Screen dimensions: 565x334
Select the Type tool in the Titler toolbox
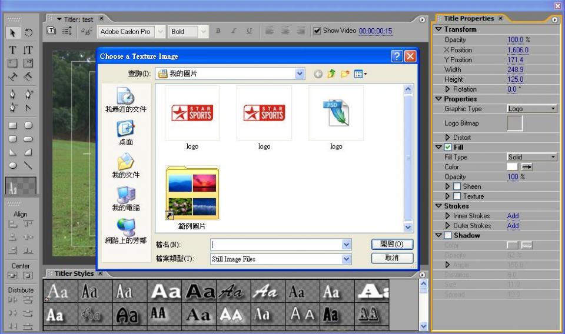point(13,51)
